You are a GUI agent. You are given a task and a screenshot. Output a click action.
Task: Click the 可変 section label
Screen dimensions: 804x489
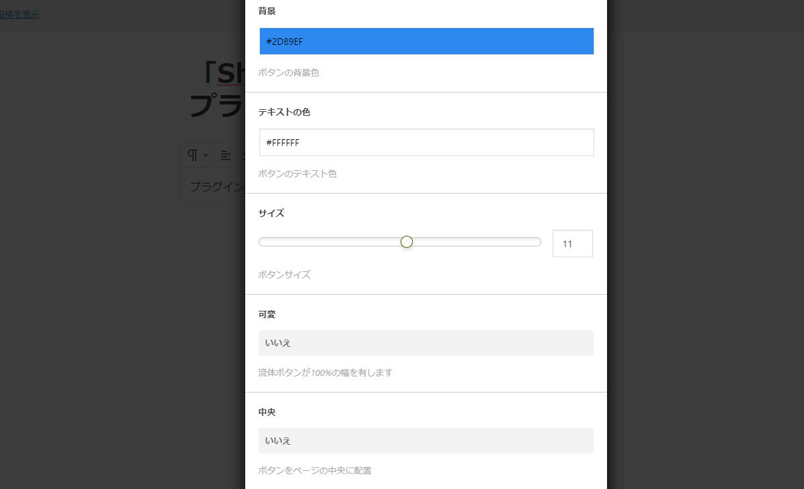point(267,315)
